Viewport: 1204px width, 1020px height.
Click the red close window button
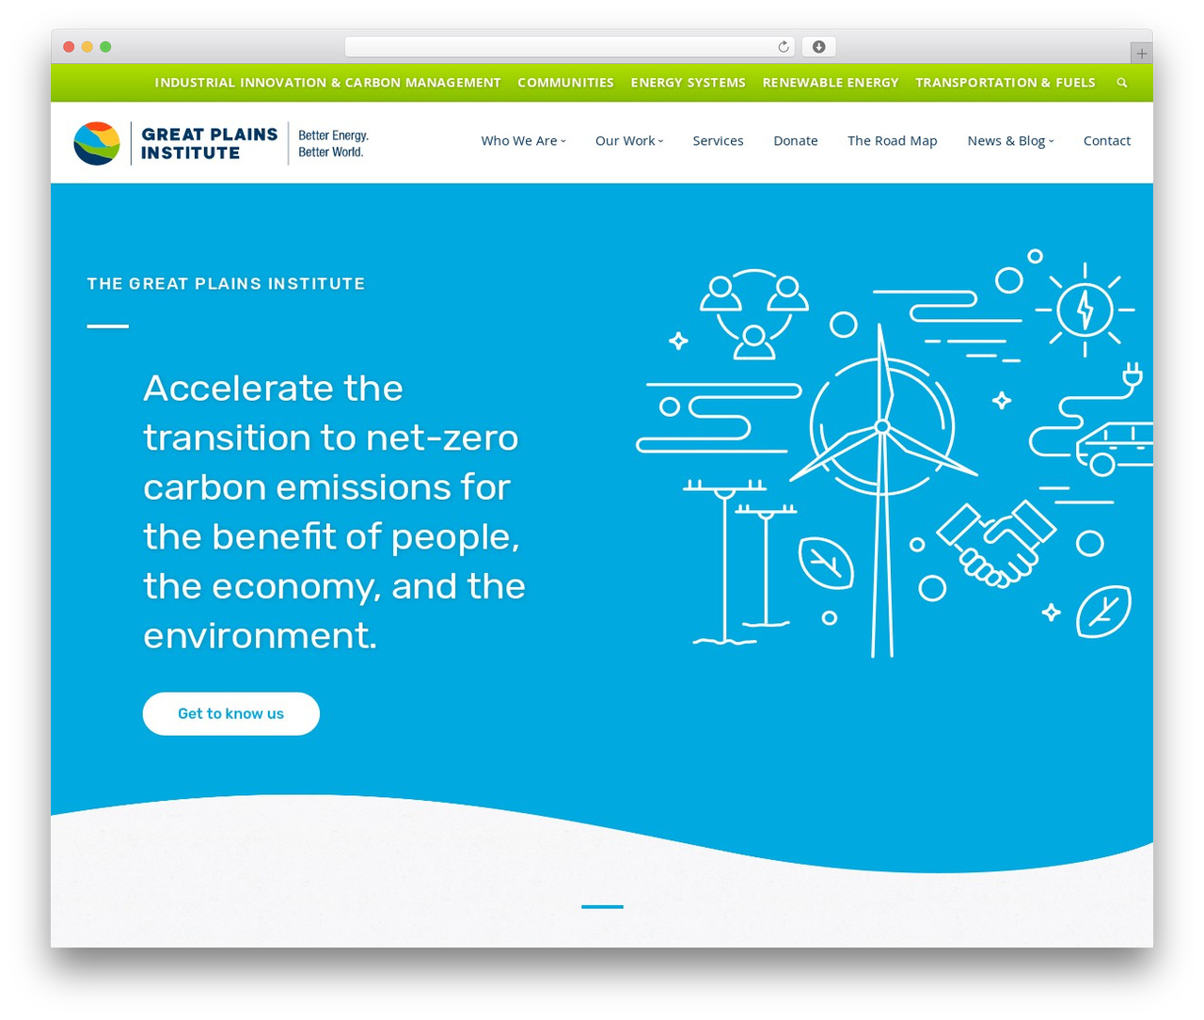(69, 47)
